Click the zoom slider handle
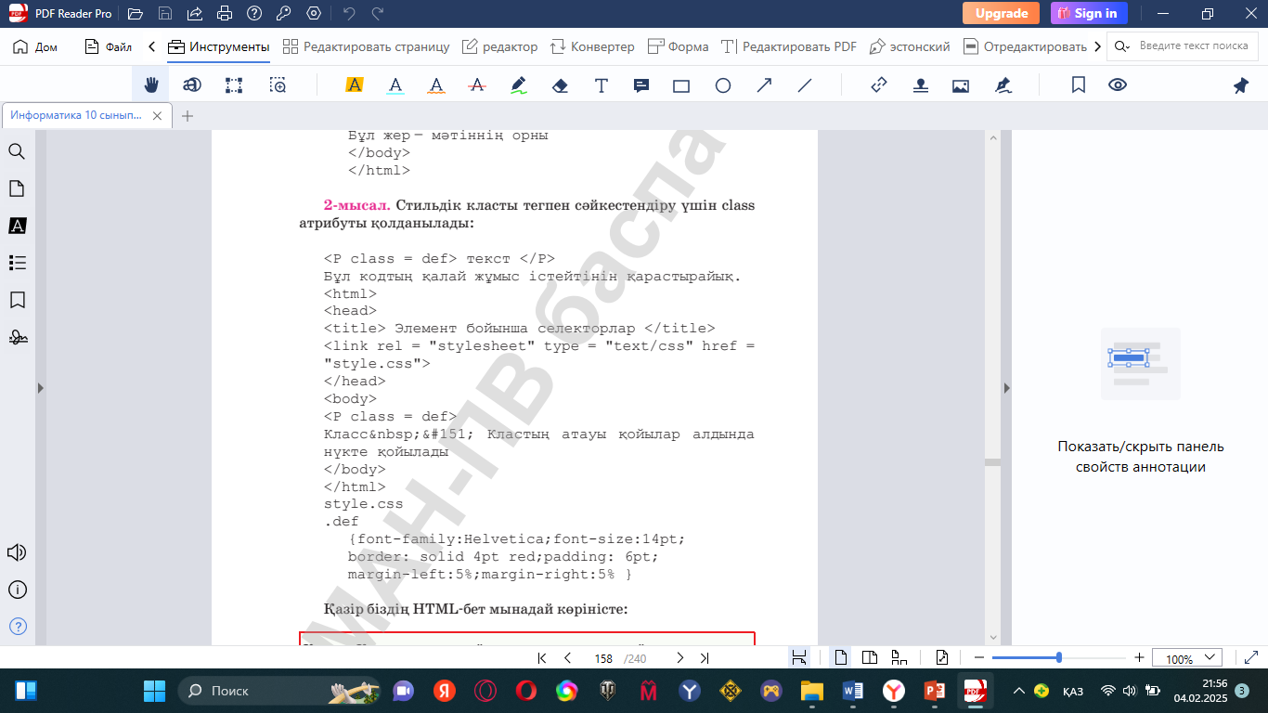1268x713 pixels. (x=1059, y=658)
